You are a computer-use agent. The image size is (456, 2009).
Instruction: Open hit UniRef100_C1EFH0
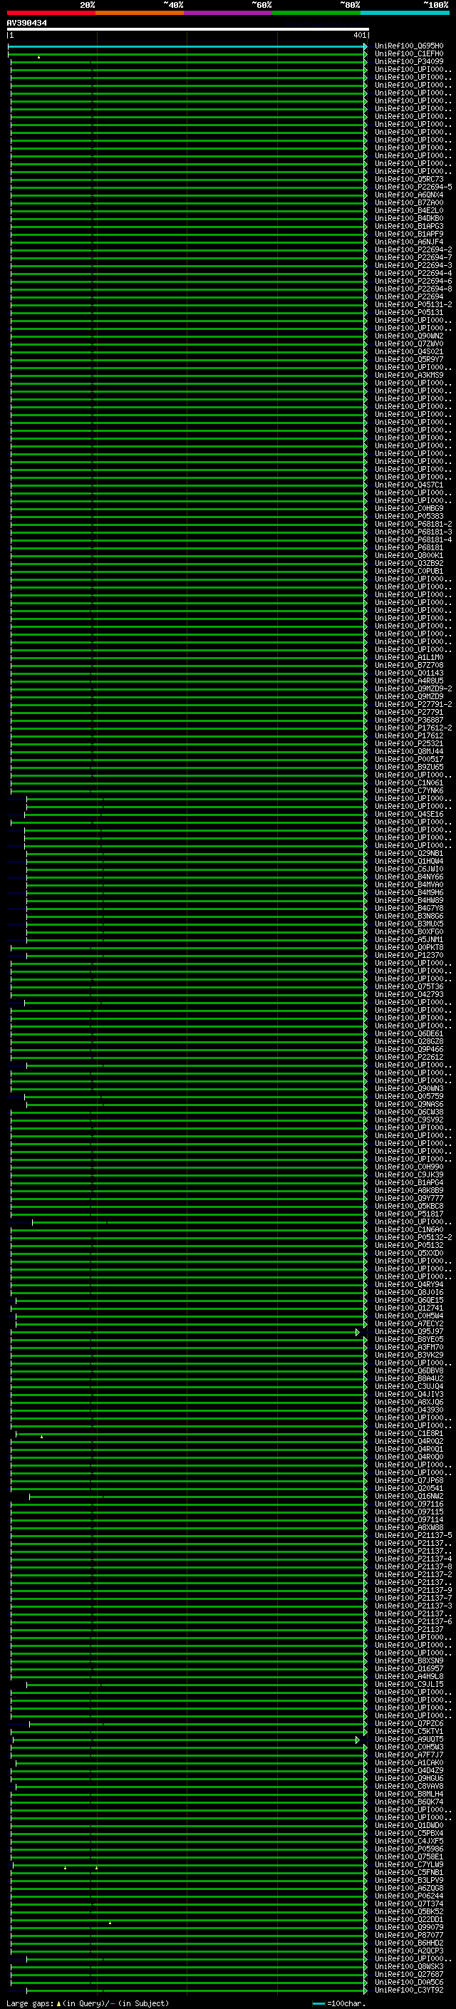point(409,54)
